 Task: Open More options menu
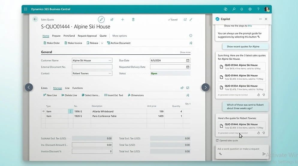[120, 36]
